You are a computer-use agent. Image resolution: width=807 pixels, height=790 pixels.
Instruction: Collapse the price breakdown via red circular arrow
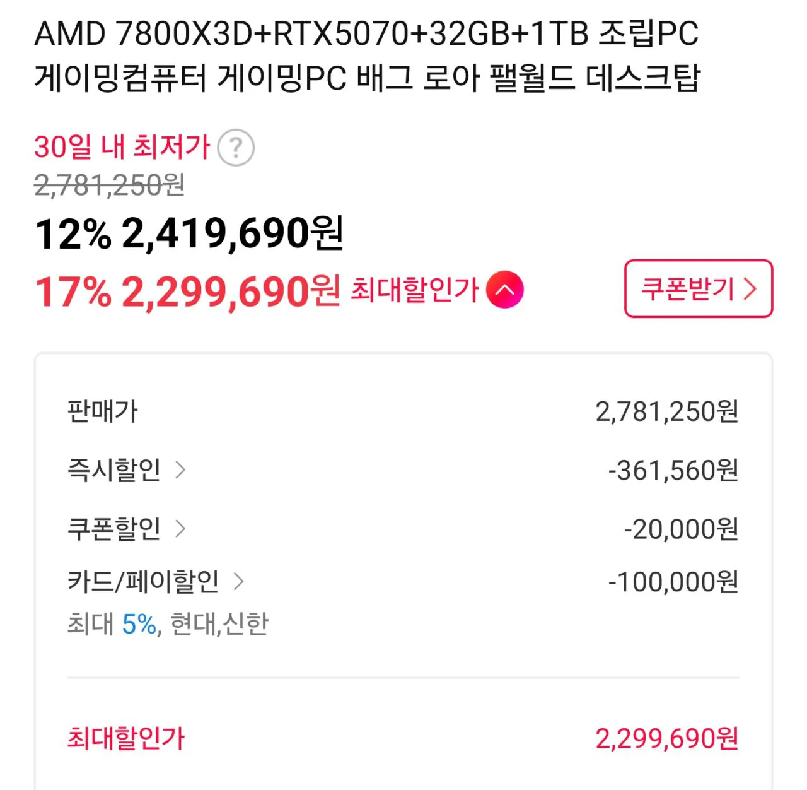click(505, 289)
